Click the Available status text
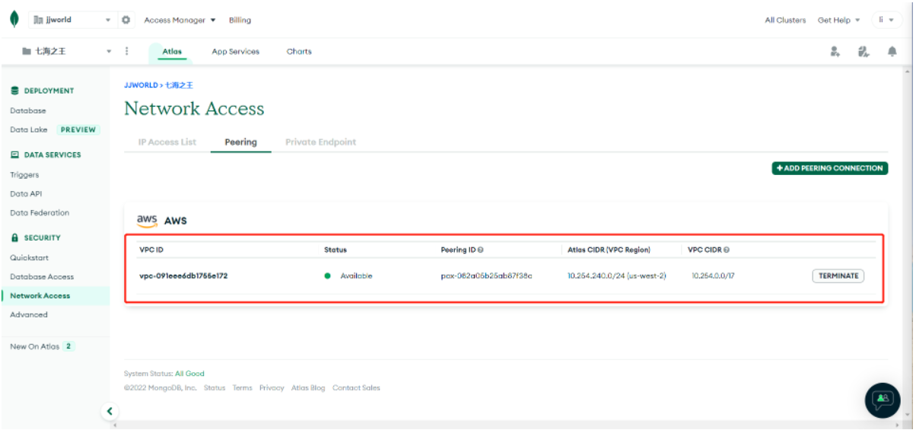Viewport: 916px width, 430px height. [x=356, y=276]
